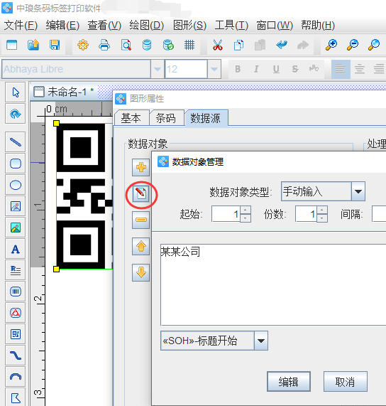This screenshot has width=386, height=406.
Task: Remove data object with minus icon
Action: click(x=140, y=220)
